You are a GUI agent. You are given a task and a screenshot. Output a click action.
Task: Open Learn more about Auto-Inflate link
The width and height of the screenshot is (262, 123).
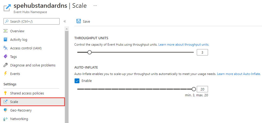tap(239, 74)
